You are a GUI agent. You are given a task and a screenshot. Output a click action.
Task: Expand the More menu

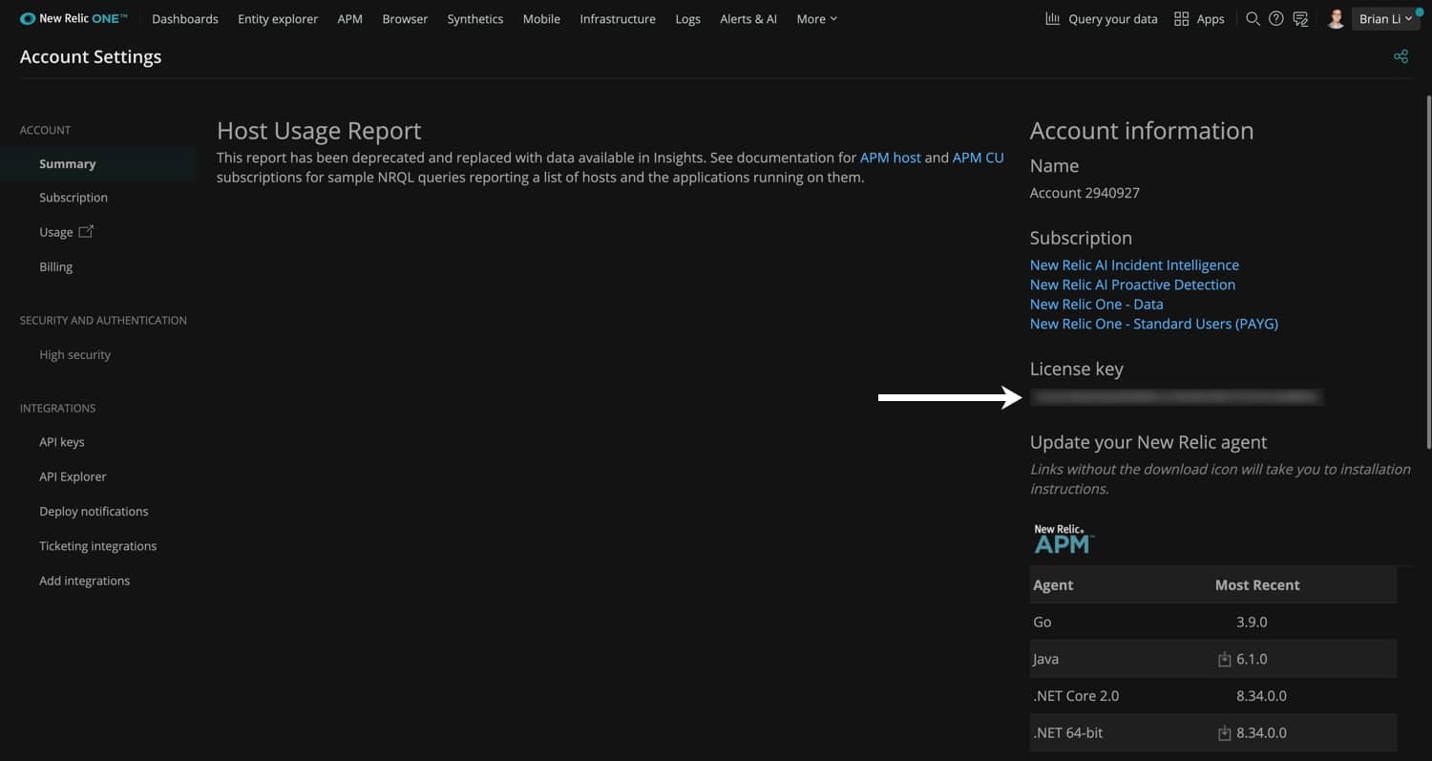pyautogui.click(x=816, y=18)
